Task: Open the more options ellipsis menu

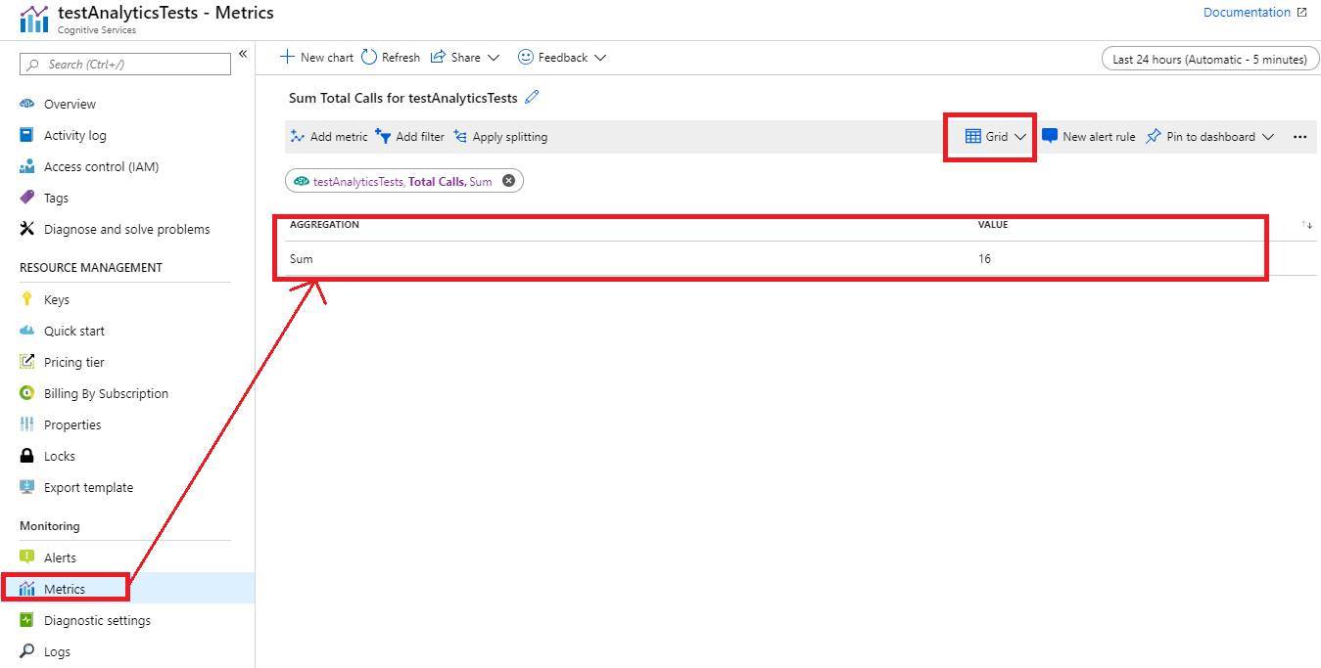Action: tap(1299, 137)
